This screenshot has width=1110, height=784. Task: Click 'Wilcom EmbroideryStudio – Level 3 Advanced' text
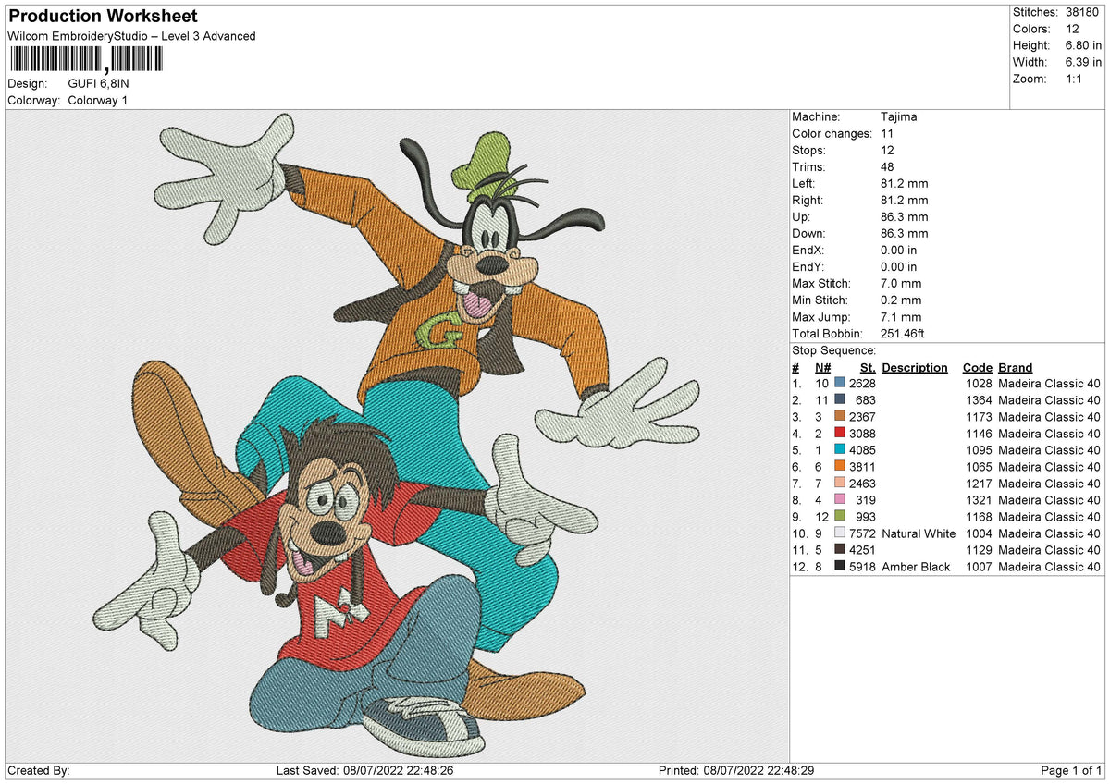pyautogui.click(x=131, y=36)
